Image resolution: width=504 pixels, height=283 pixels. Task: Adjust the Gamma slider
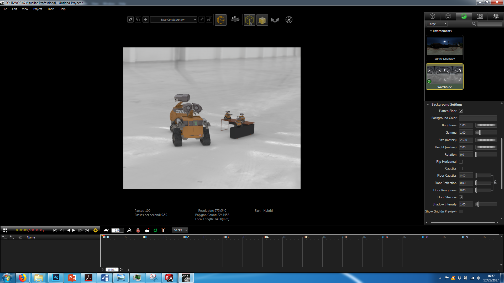[486, 133]
